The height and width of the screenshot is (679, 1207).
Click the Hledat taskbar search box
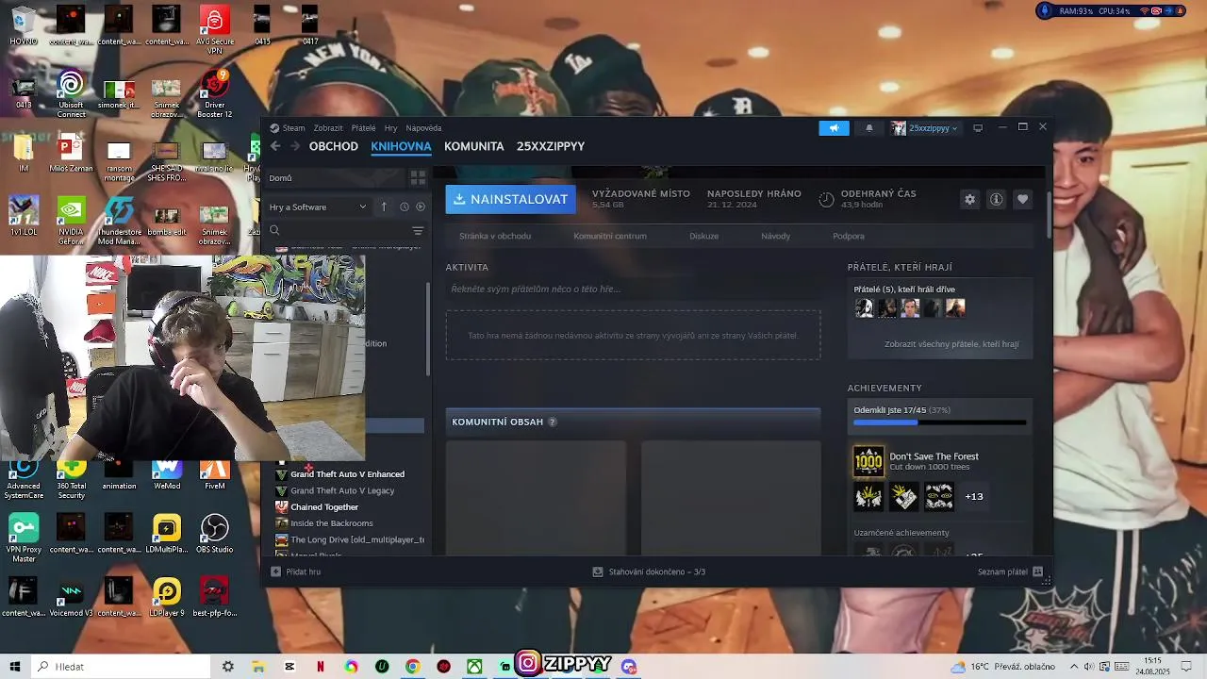(x=121, y=667)
